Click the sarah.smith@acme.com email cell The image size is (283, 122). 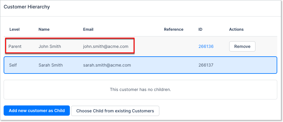click(x=107, y=65)
